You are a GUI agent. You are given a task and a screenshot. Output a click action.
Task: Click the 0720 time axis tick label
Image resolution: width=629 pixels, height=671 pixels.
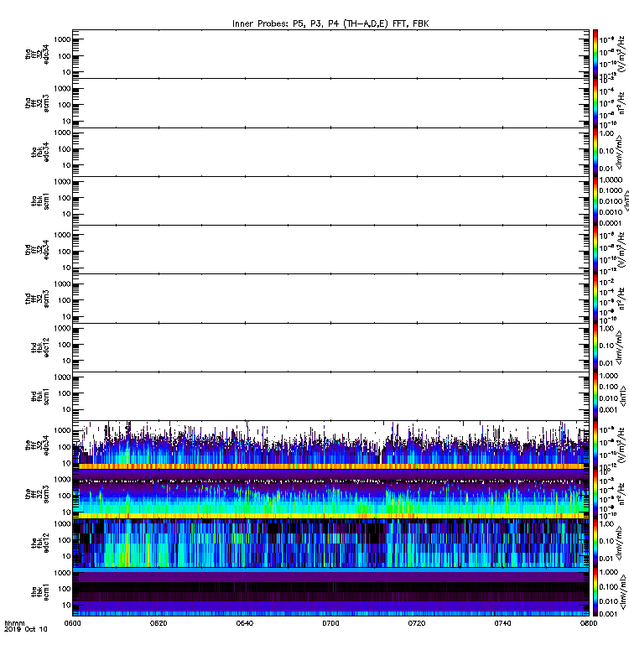(x=417, y=623)
